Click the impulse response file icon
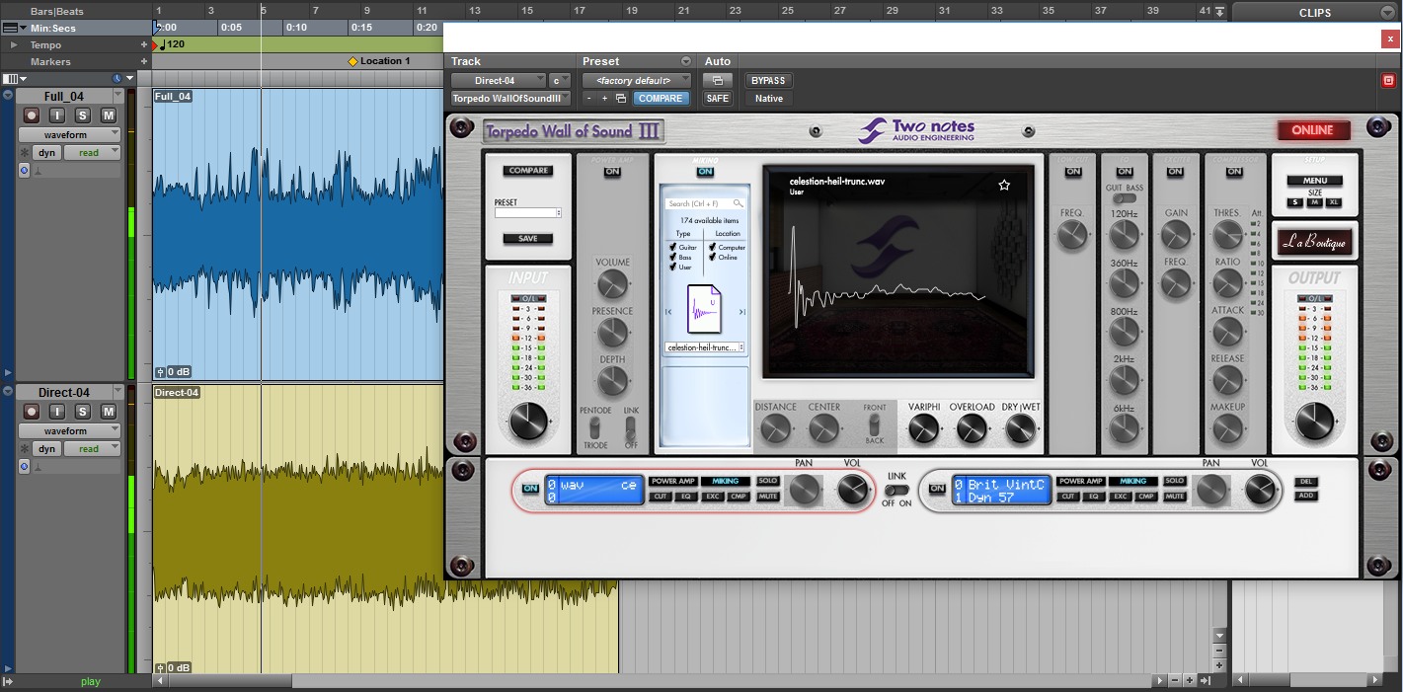This screenshot has height=692, width=1403. pyautogui.click(x=705, y=310)
